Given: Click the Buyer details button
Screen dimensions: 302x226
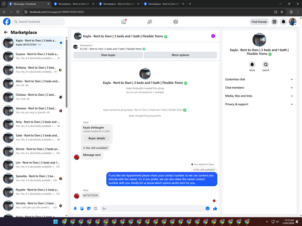Looking at the screenshot, I should coord(97,138).
